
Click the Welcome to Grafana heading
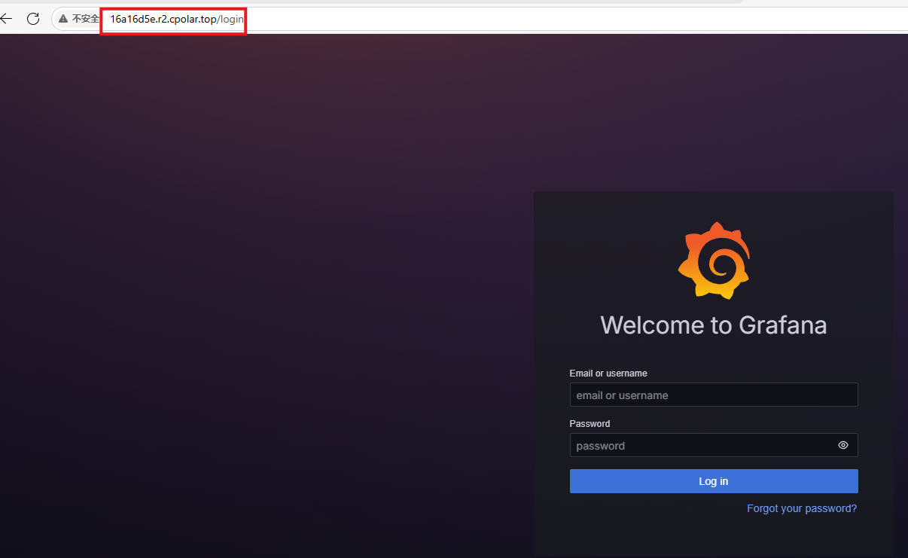click(x=713, y=325)
